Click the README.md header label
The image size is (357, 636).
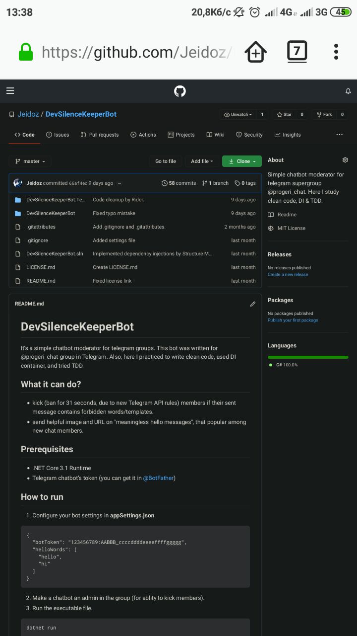(29, 304)
